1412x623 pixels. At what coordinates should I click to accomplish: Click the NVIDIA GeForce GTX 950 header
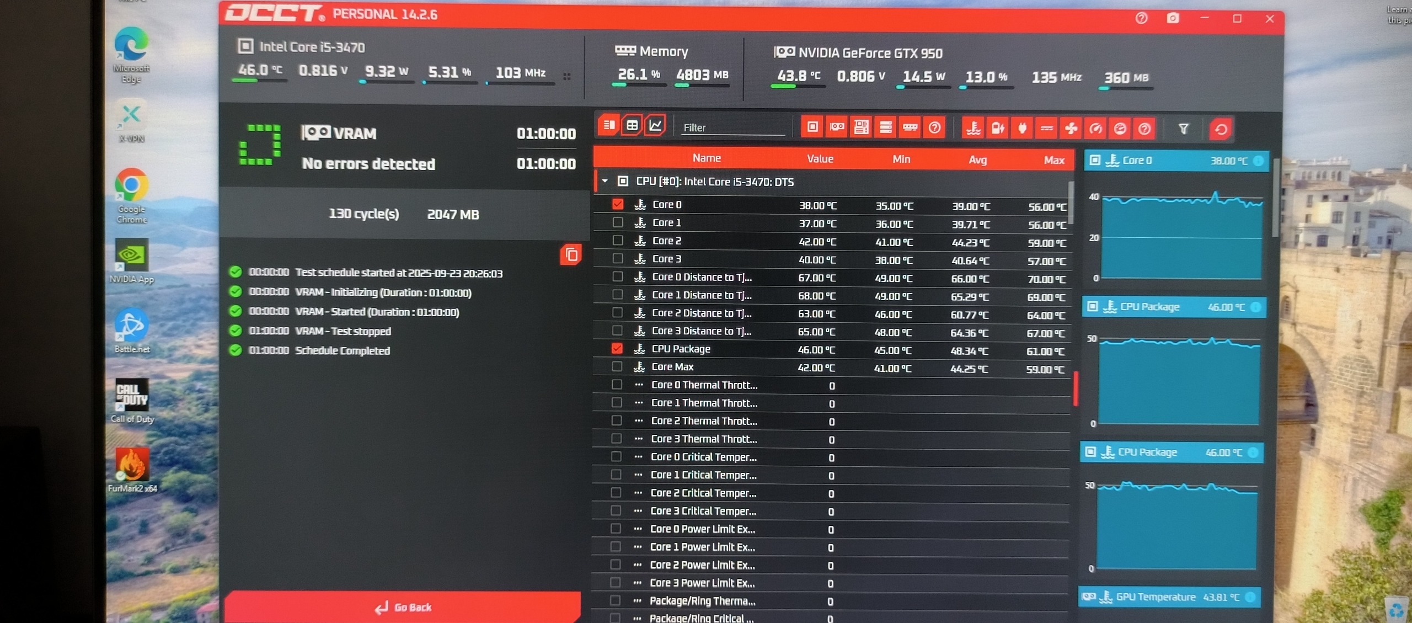pos(870,53)
